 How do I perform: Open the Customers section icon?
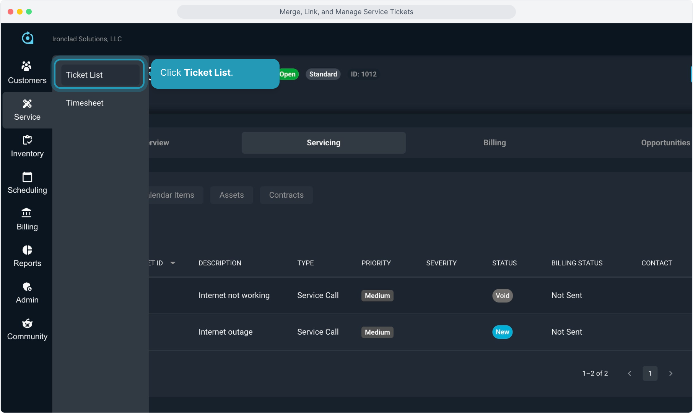pos(27,67)
